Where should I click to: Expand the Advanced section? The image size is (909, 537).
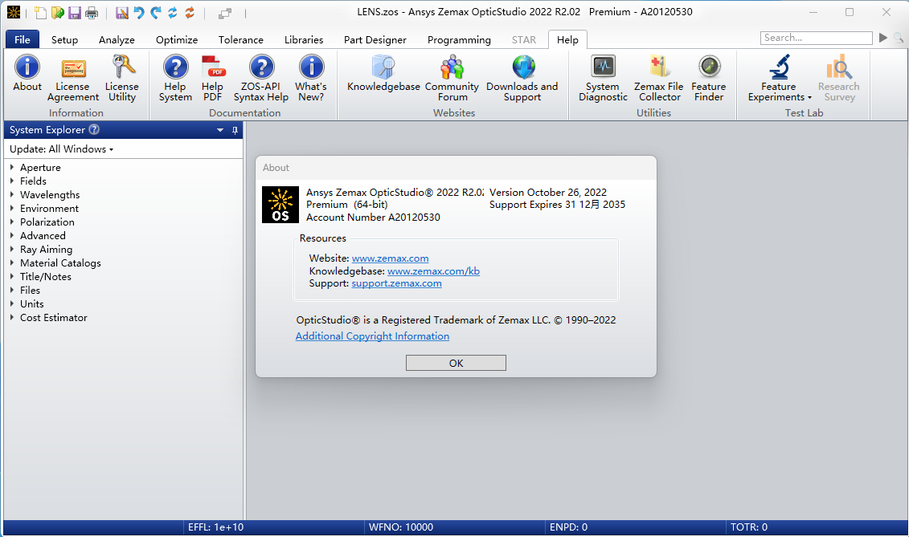pyautogui.click(x=11, y=236)
